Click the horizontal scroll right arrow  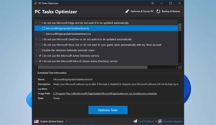point(176,67)
